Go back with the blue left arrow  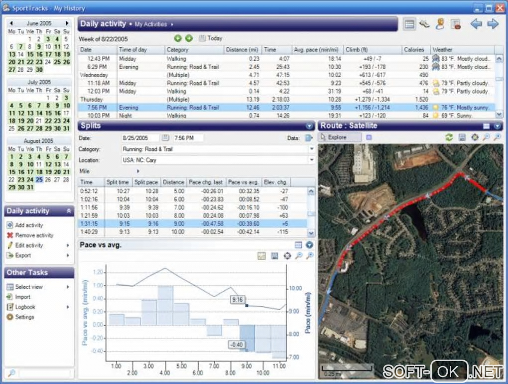pos(476,23)
